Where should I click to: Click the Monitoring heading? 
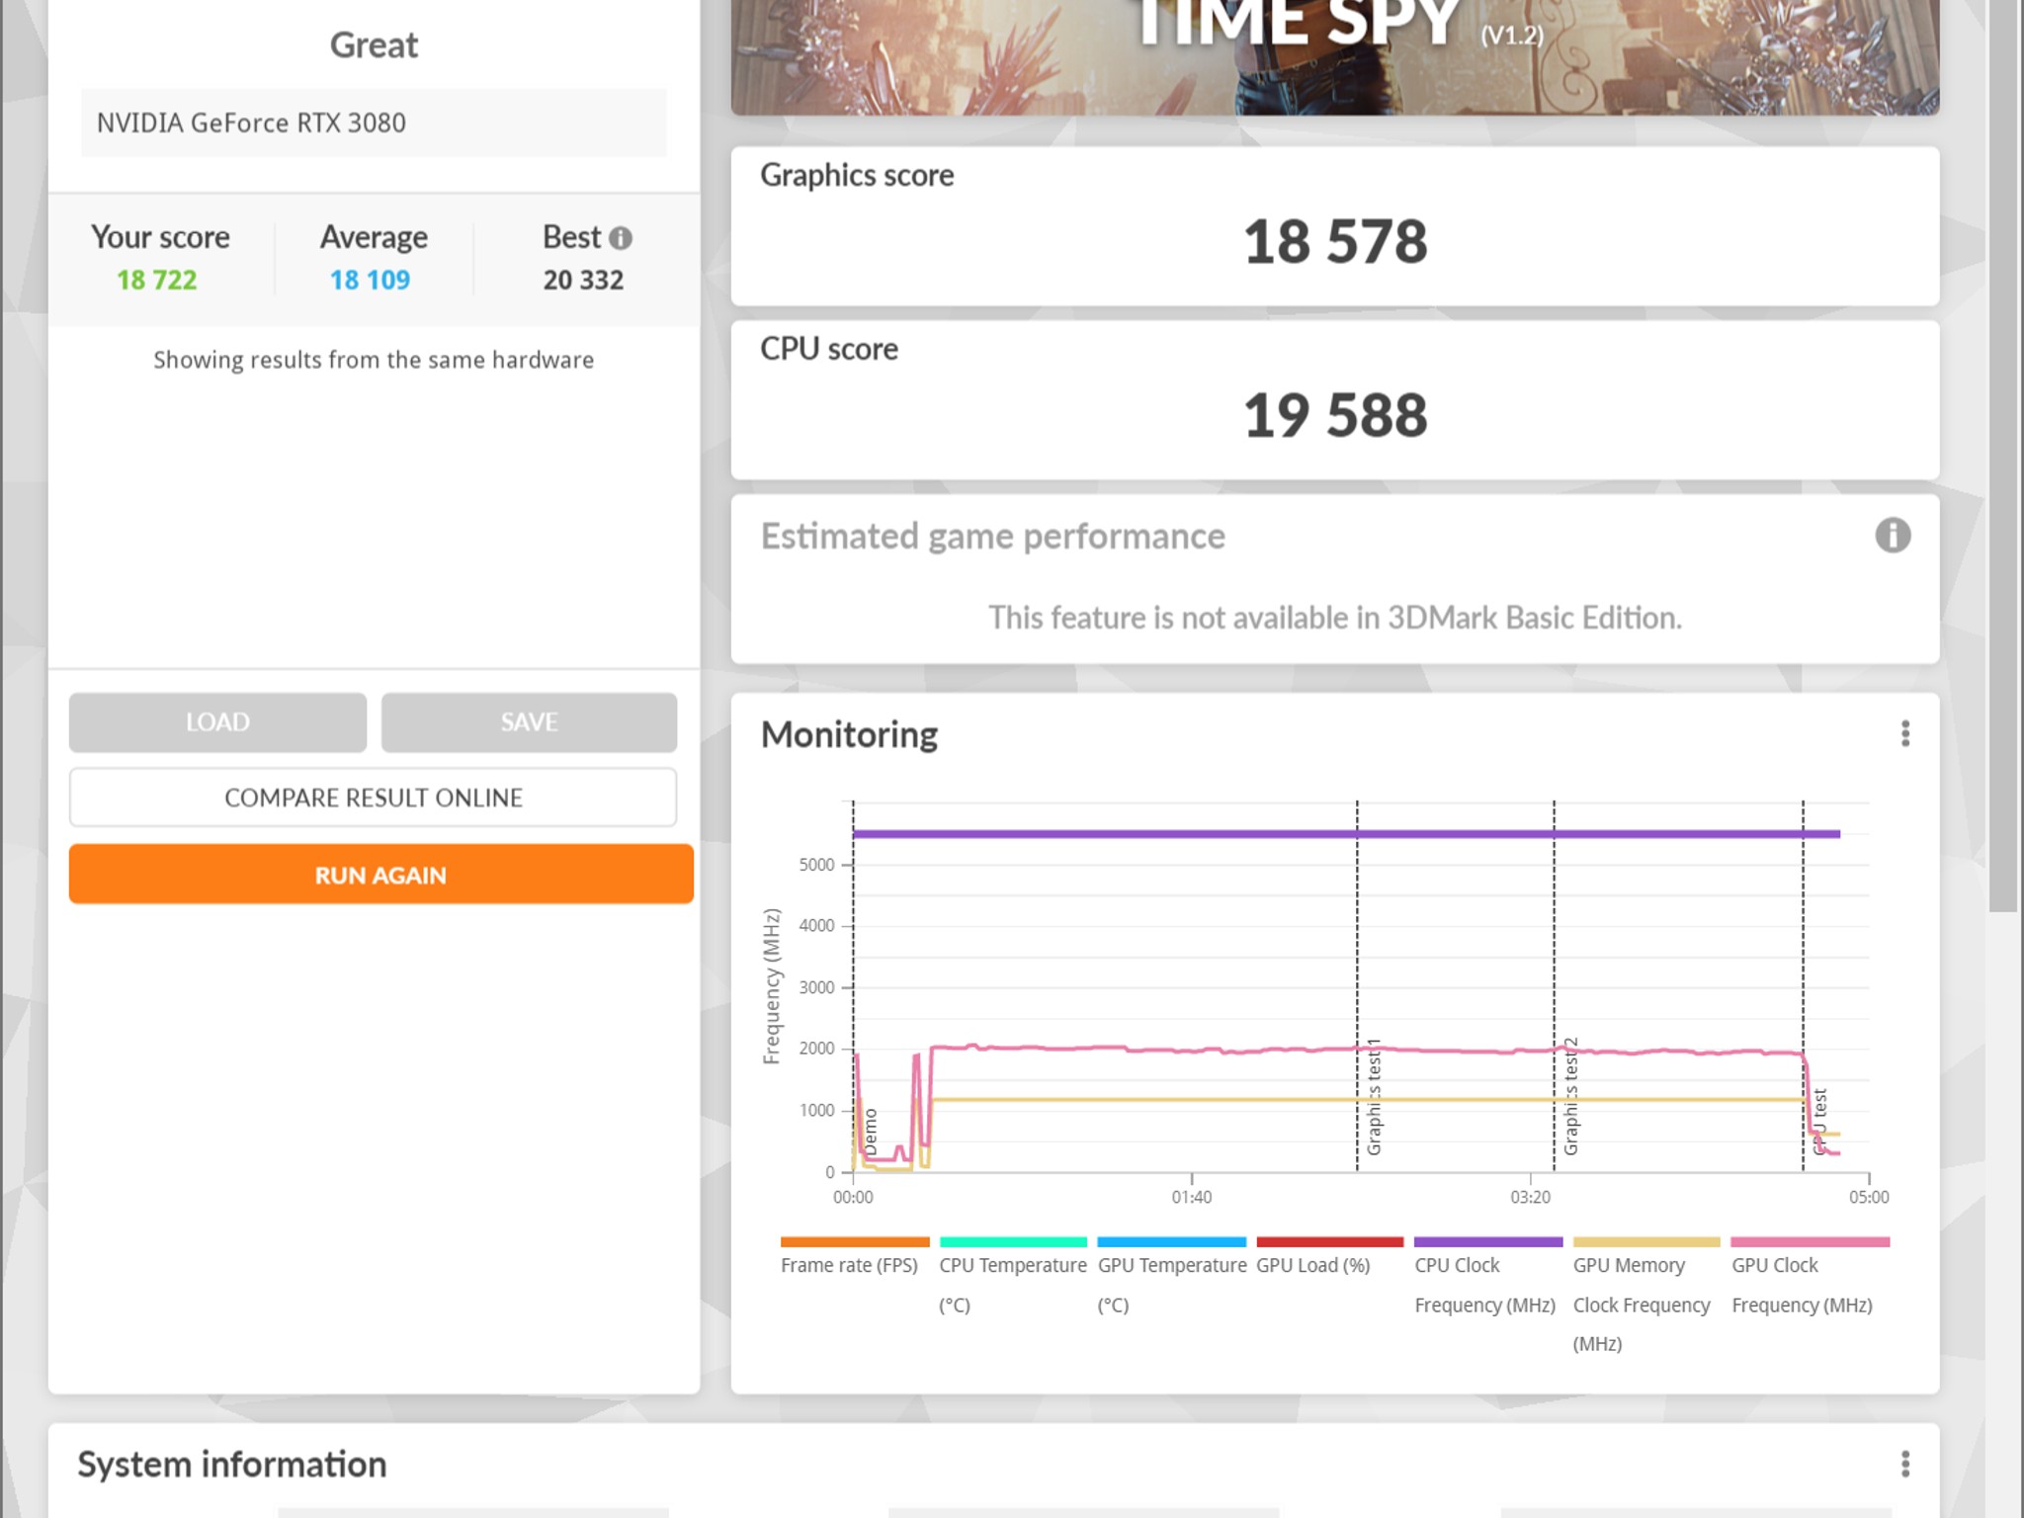[849, 735]
